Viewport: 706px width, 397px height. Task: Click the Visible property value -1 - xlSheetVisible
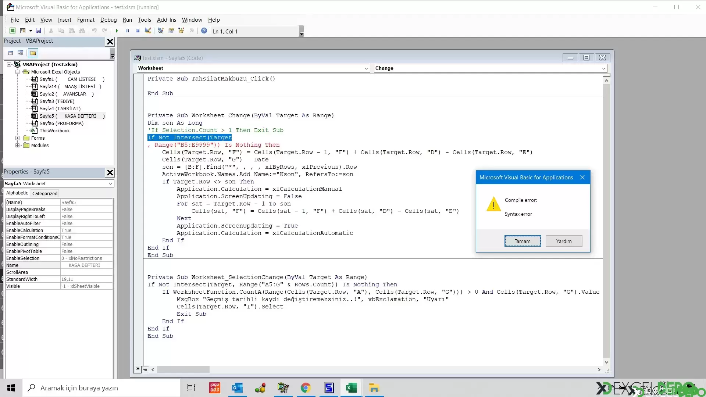(86, 286)
